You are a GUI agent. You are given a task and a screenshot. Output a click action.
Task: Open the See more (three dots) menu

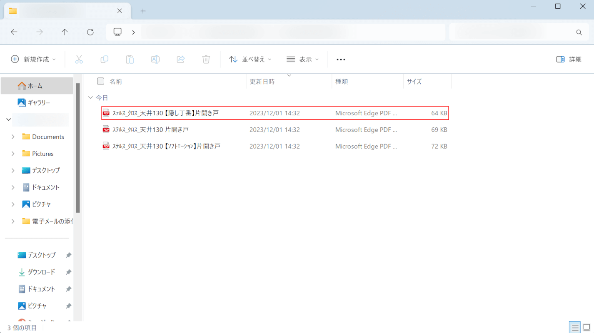[341, 60]
